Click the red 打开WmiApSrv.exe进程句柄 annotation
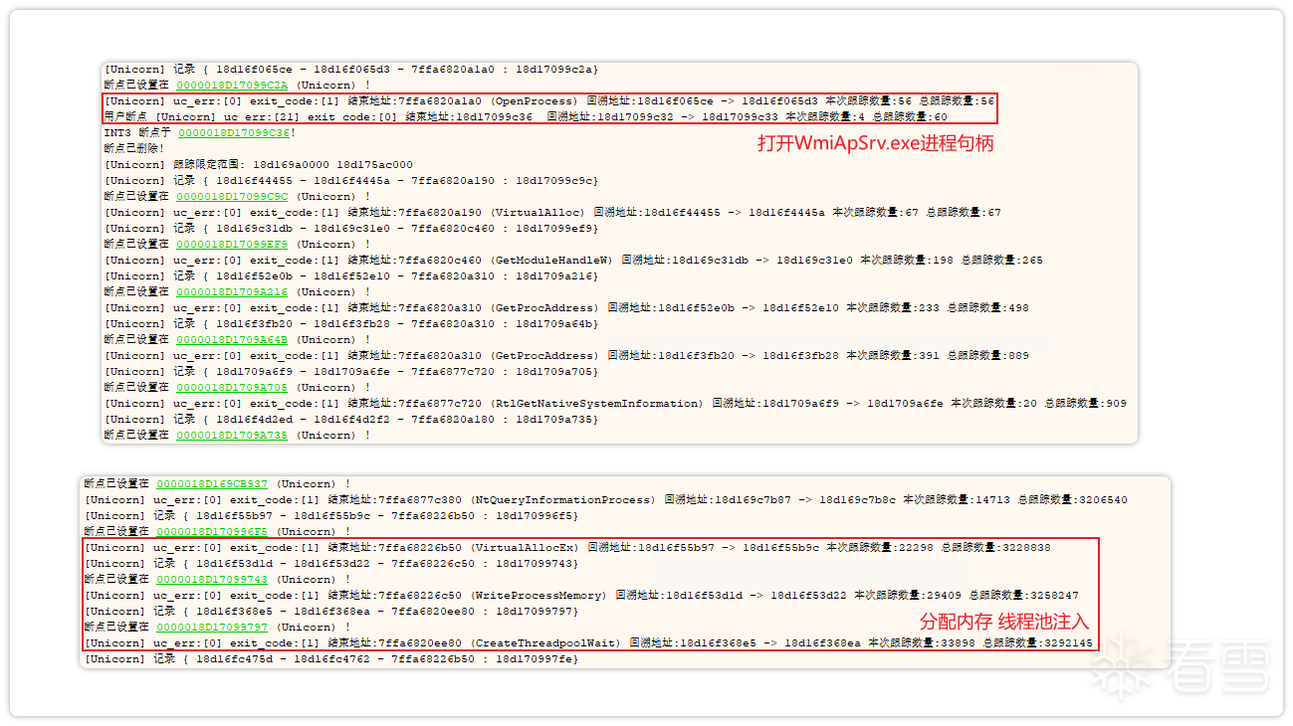 pyautogui.click(x=875, y=144)
